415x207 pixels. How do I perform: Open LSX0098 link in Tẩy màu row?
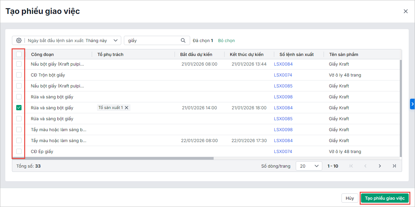pos(283,129)
